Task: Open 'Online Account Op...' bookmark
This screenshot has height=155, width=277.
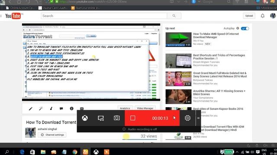Action: [x=20, y=8]
